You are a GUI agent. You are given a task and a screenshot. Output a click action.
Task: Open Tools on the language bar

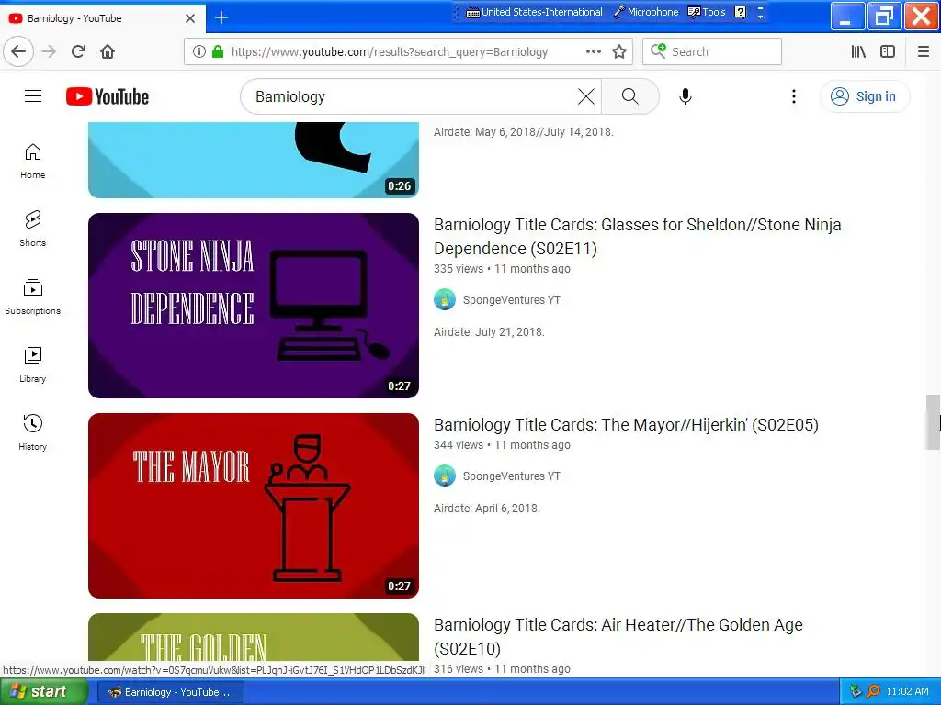pos(707,12)
